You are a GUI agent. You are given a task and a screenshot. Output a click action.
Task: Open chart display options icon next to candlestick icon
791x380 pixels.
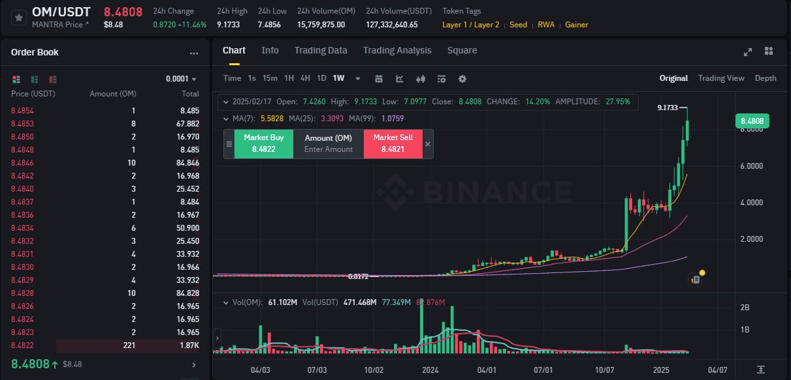click(x=442, y=79)
